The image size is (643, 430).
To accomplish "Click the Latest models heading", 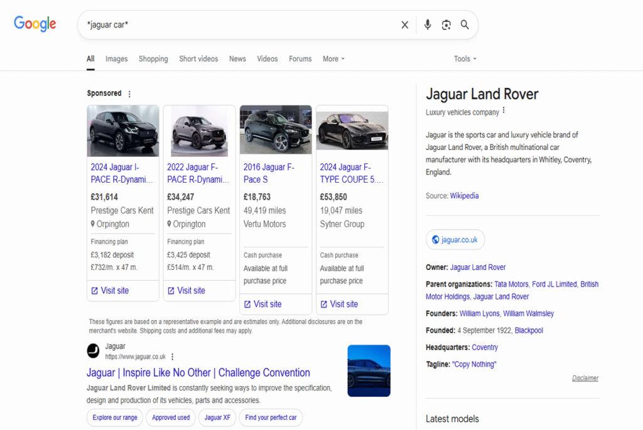I will pos(452,419).
